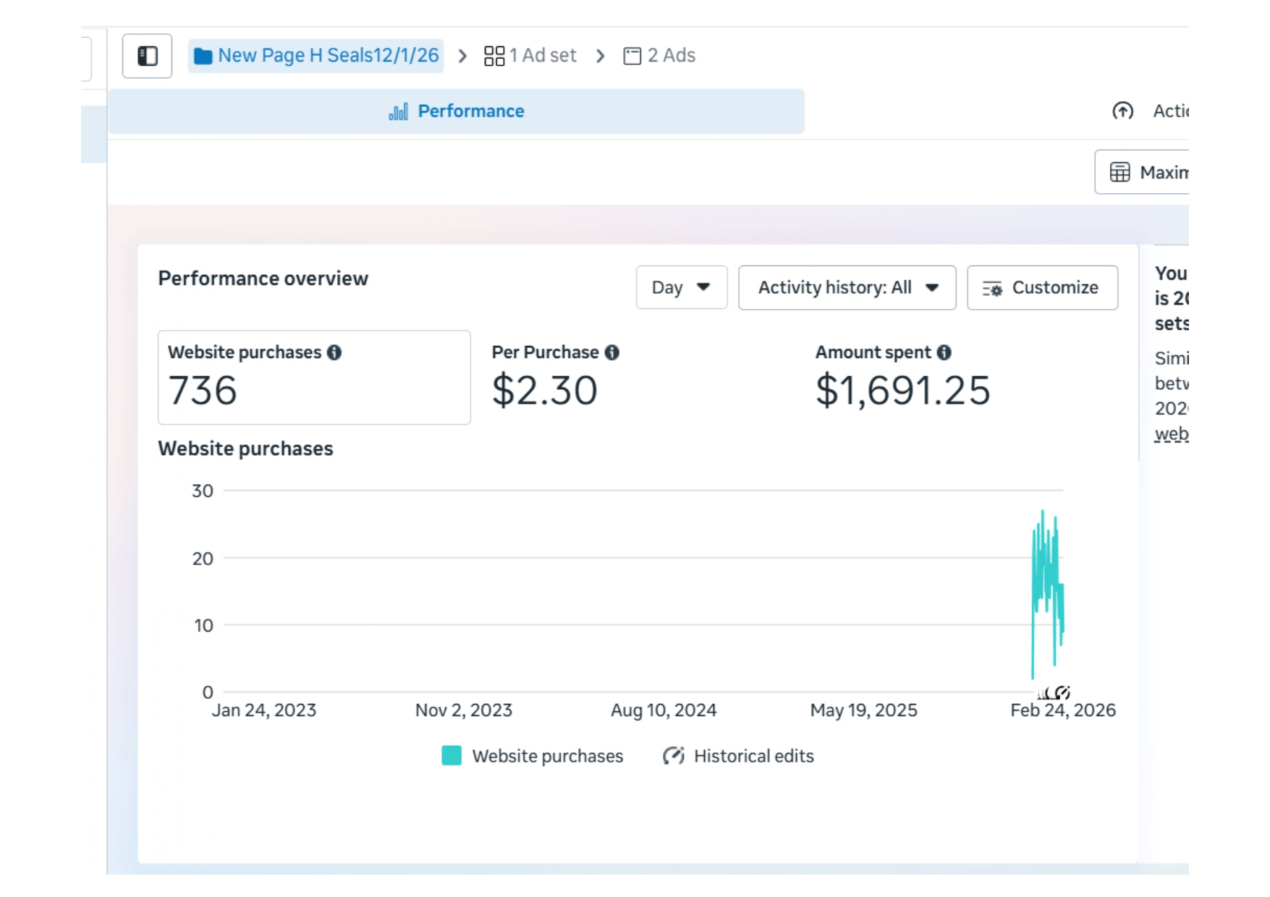Select the Amount spent metric

[903, 378]
